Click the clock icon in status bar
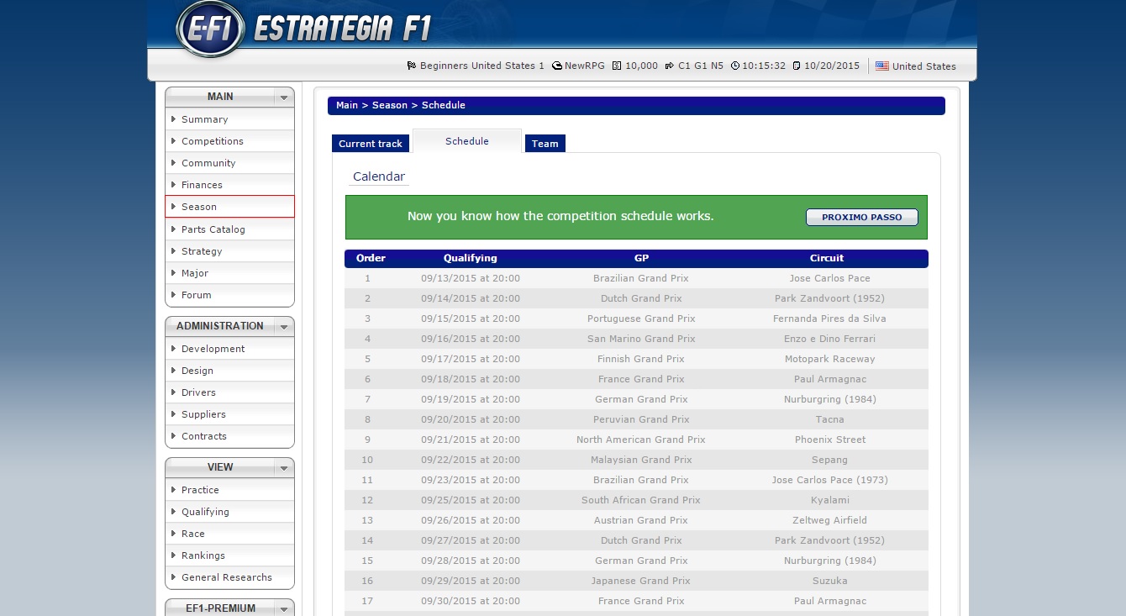Viewport: 1126px width, 616px height. 735,66
